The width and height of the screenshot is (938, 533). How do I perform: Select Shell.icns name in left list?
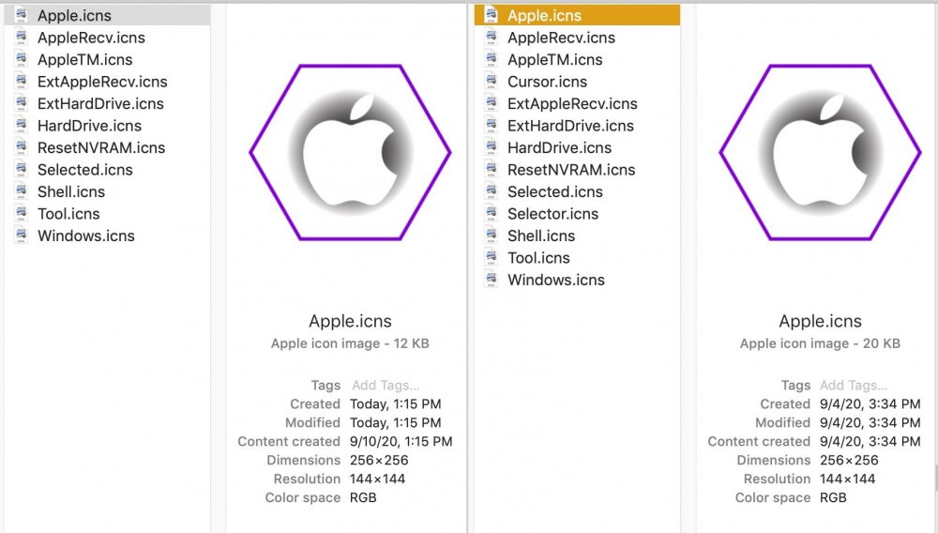[x=71, y=192]
